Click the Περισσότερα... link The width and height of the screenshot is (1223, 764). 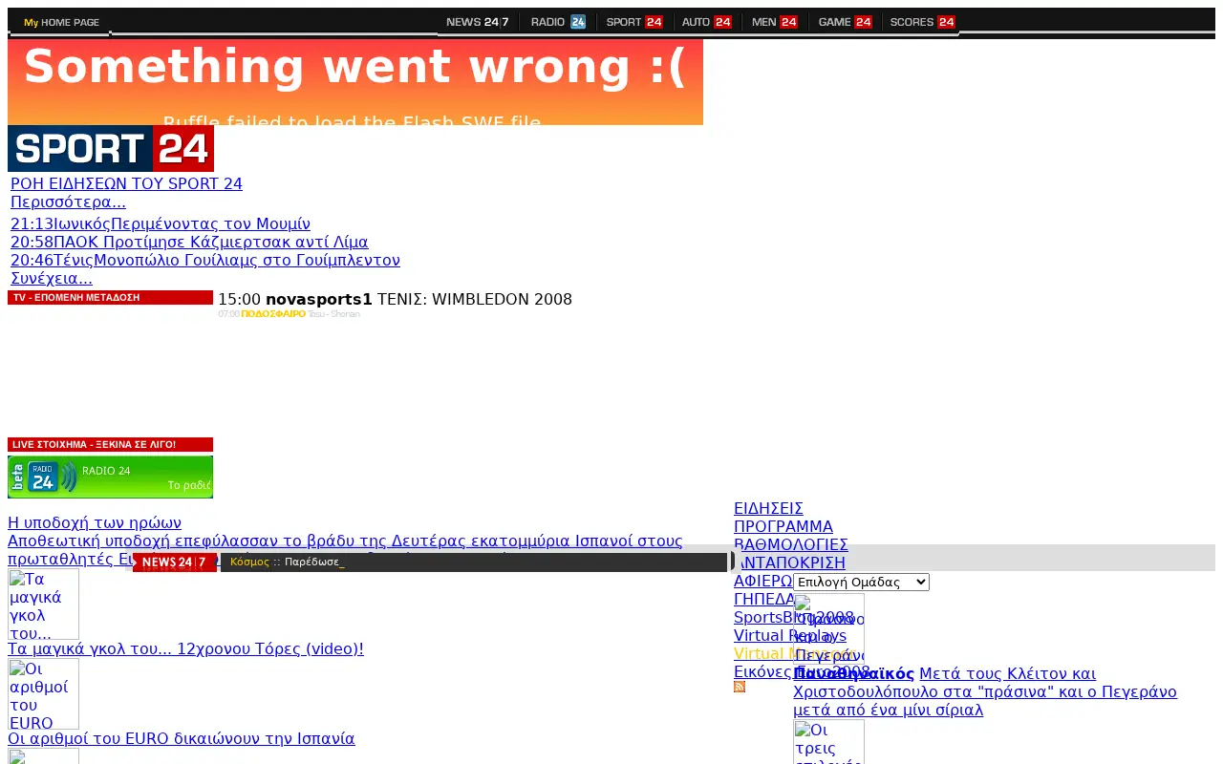pos(68,202)
